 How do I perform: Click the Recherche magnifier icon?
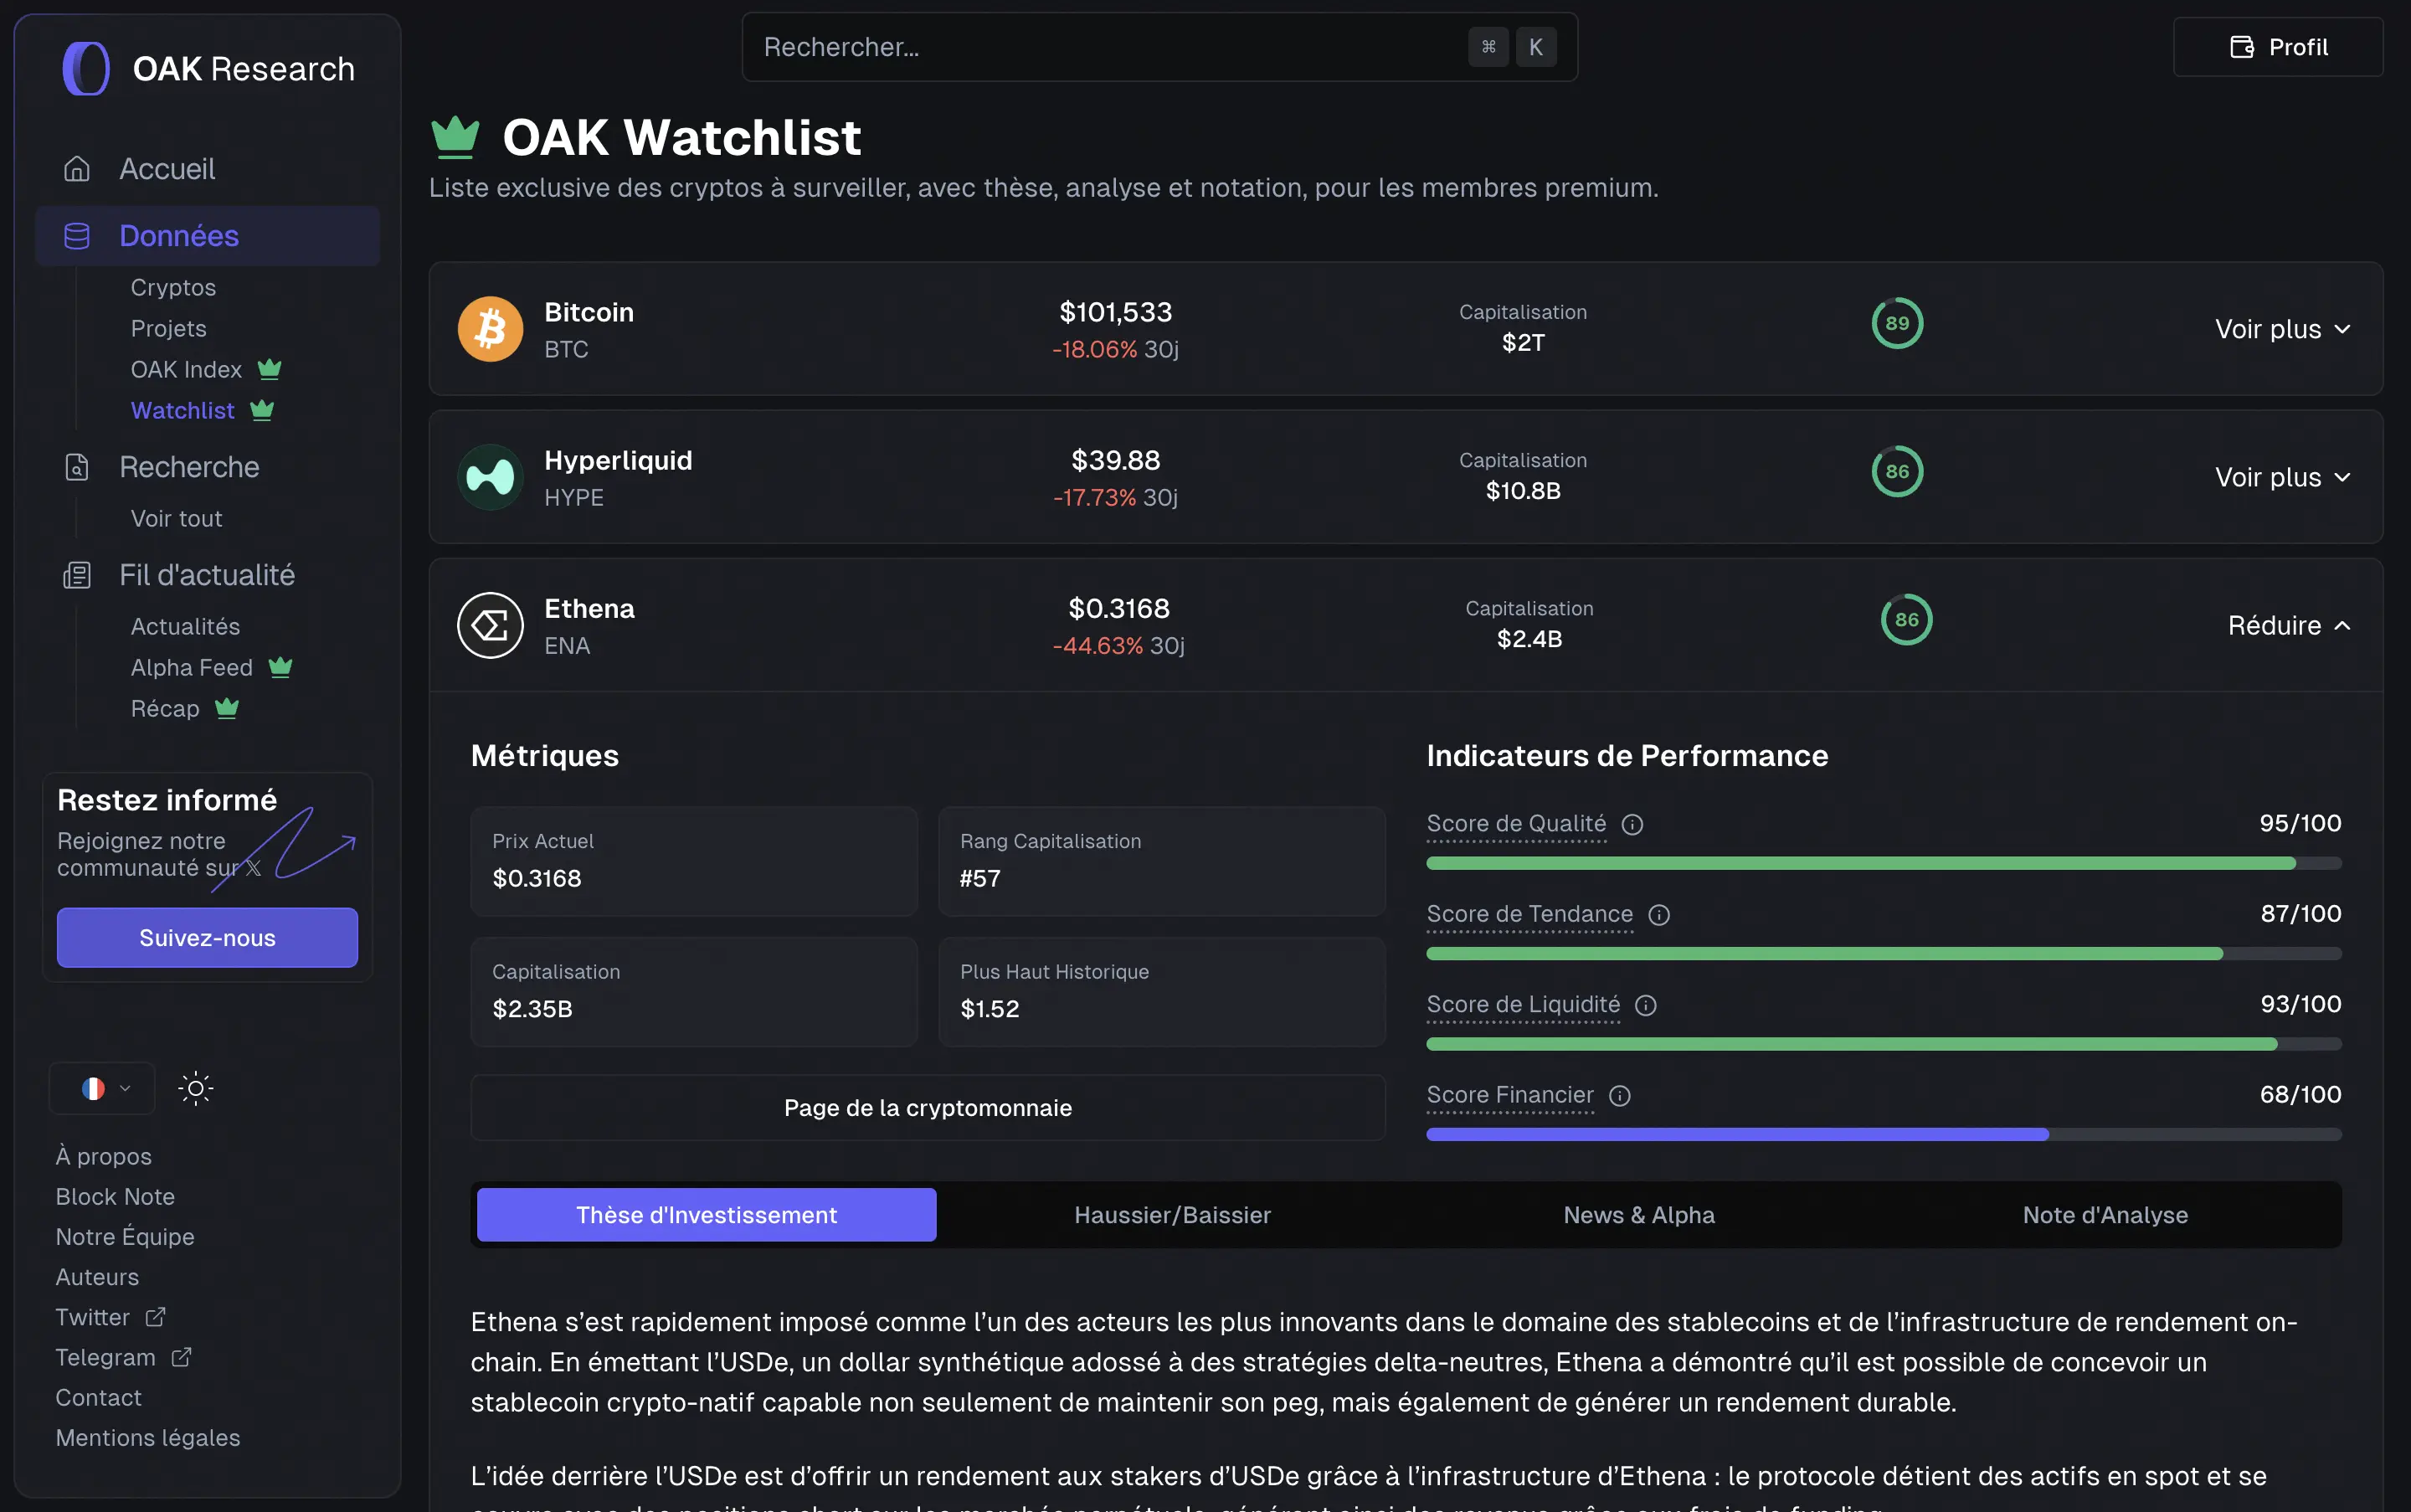click(x=77, y=467)
